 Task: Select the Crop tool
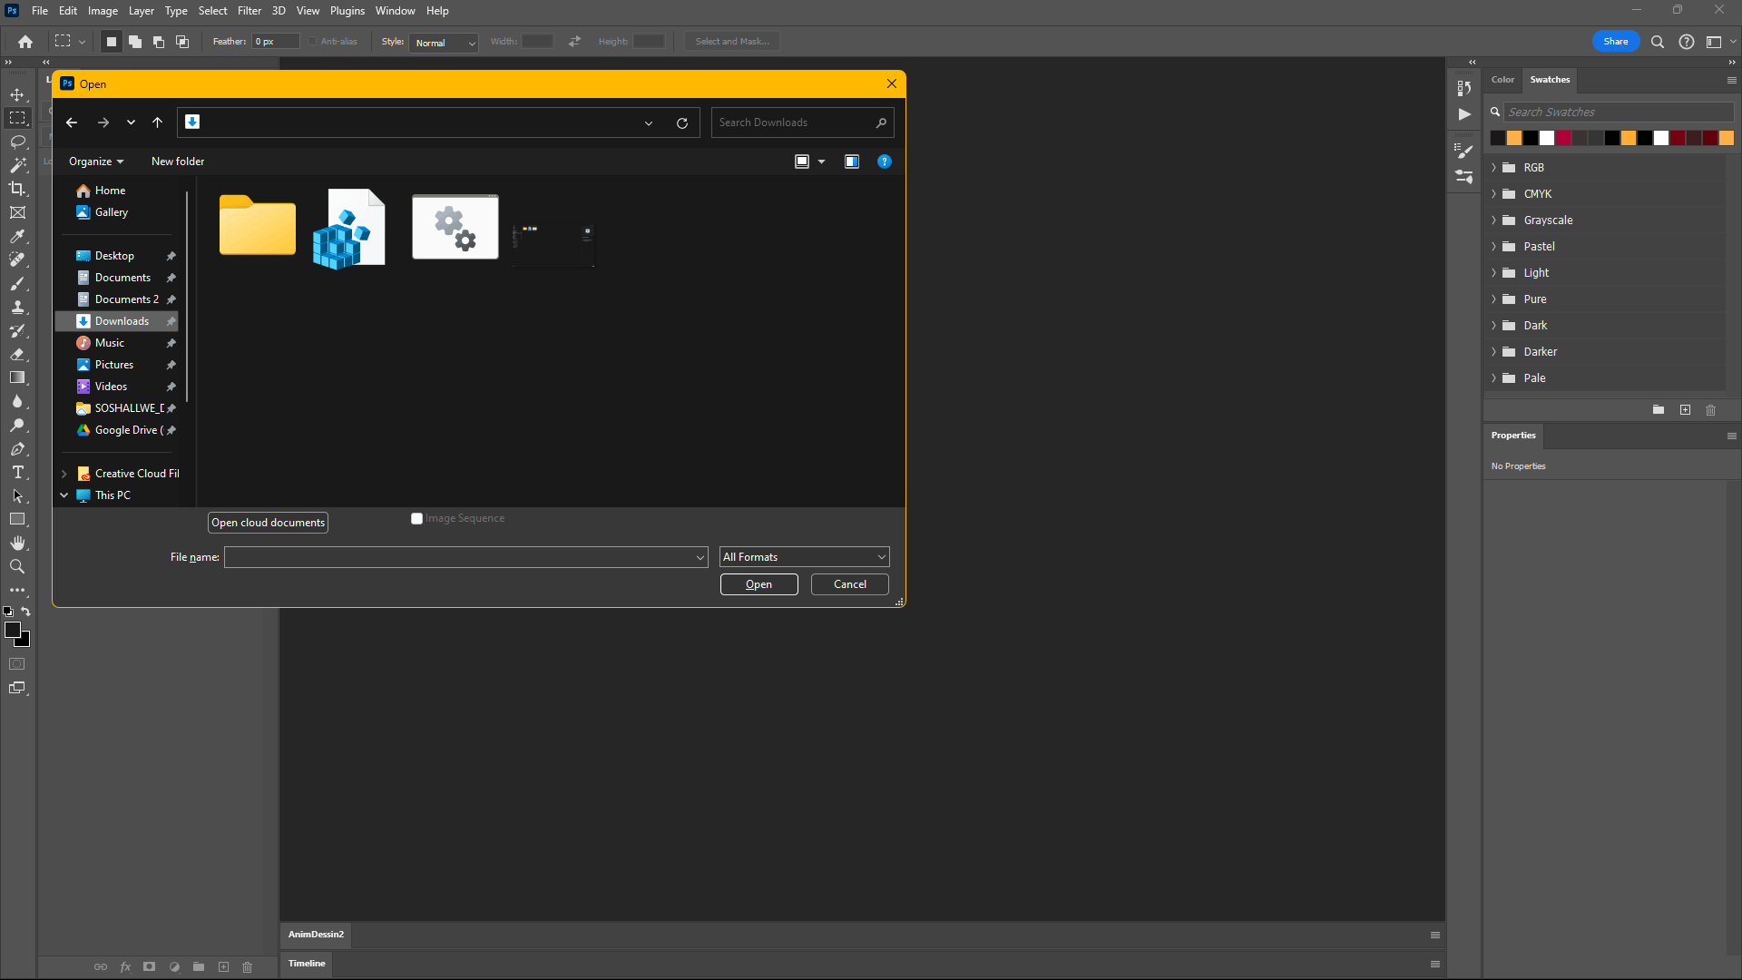(x=17, y=189)
